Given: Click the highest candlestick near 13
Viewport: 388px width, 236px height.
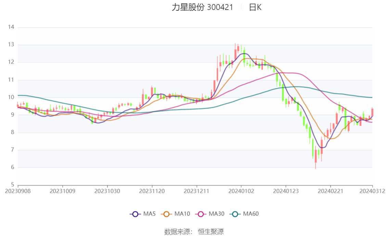Looking at the screenshot, I should [x=235, y=52].
